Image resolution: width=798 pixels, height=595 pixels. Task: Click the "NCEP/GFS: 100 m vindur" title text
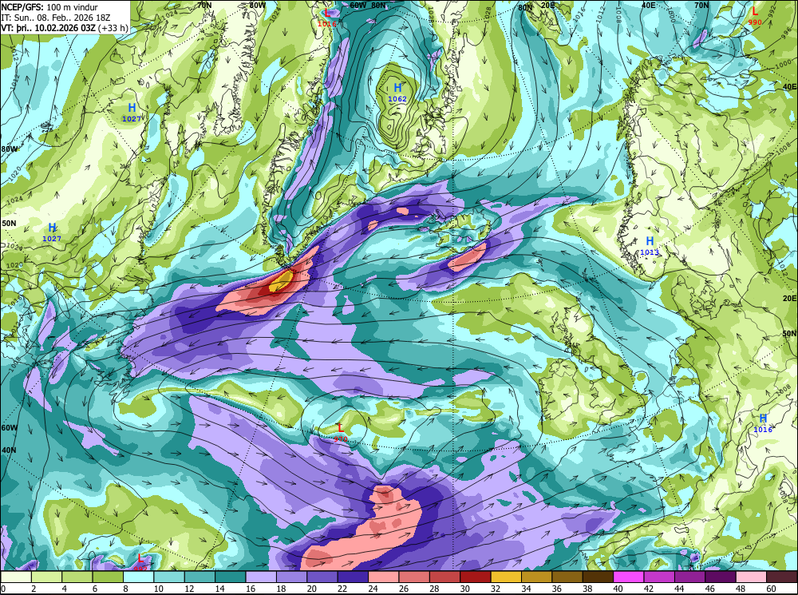tap(49, 7)
